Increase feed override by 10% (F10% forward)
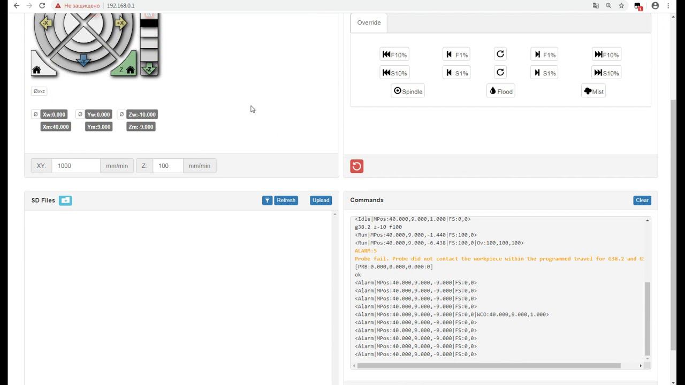 pyautogui.click(x=606, y=55)
